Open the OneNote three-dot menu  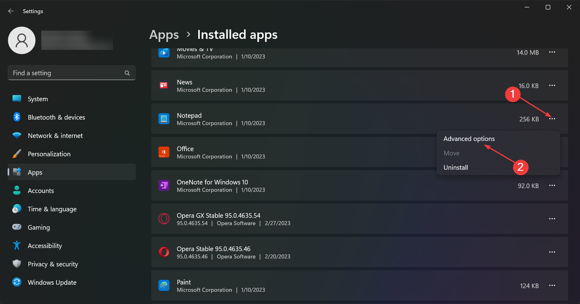point(552,185)
